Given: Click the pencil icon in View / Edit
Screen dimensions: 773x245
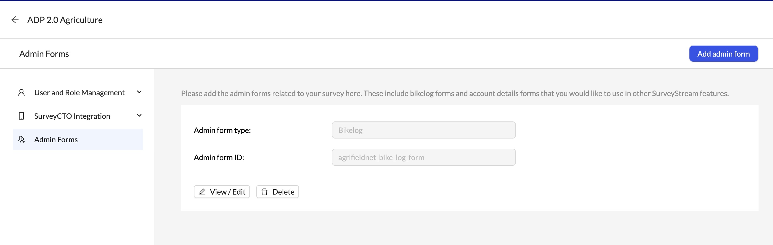Looking at the screenshot, I should 202,192.
